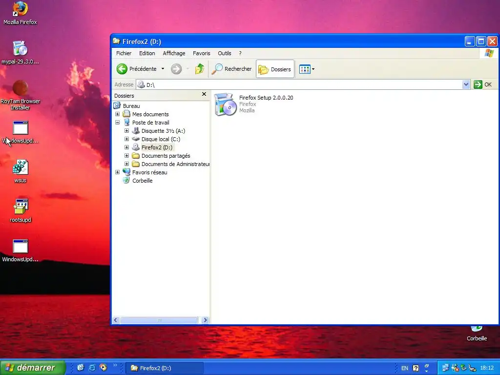The width and height of the screenshot is (500, 375).
Task: Select Poste de travail in tree
Action: pyautogui.click(x=150, y=123)
